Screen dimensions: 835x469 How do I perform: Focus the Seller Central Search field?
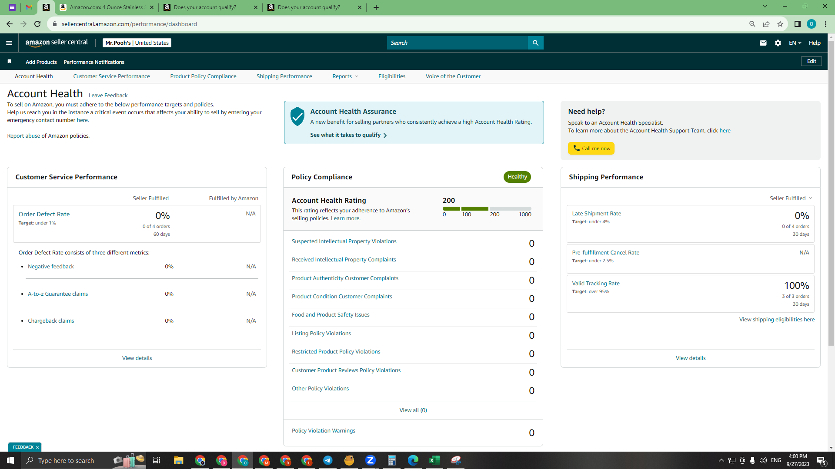[x=457, y=43]
